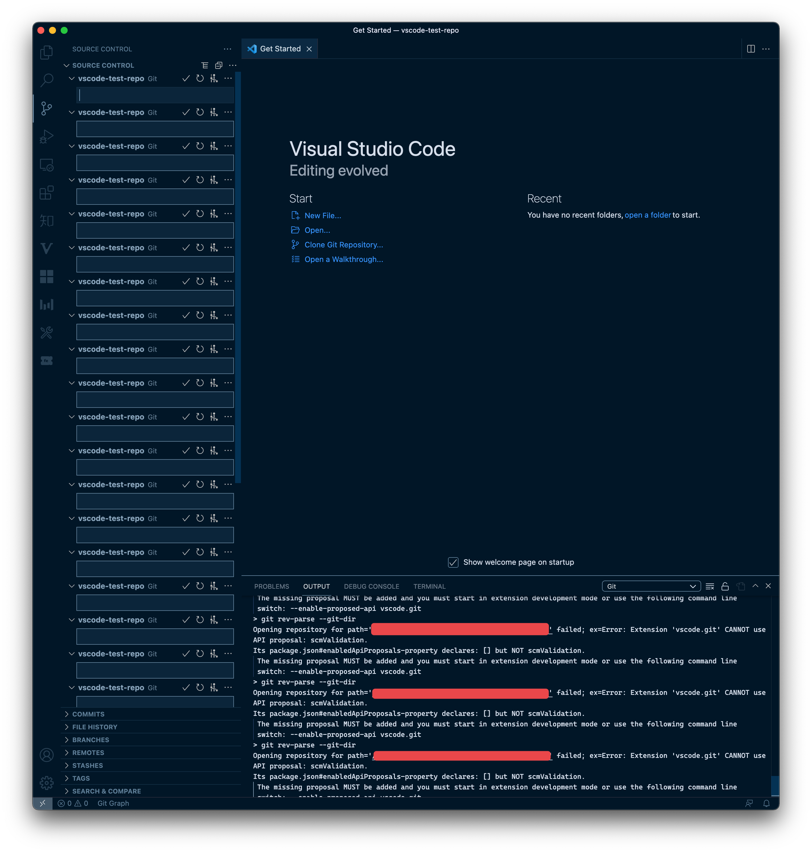Open the Run and Debug view

coord(47,137)
